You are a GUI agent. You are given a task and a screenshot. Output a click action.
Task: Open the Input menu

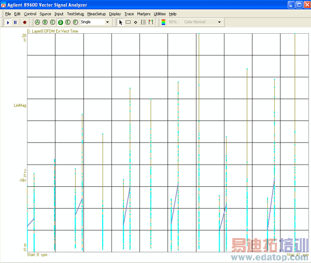pos(59,14)
